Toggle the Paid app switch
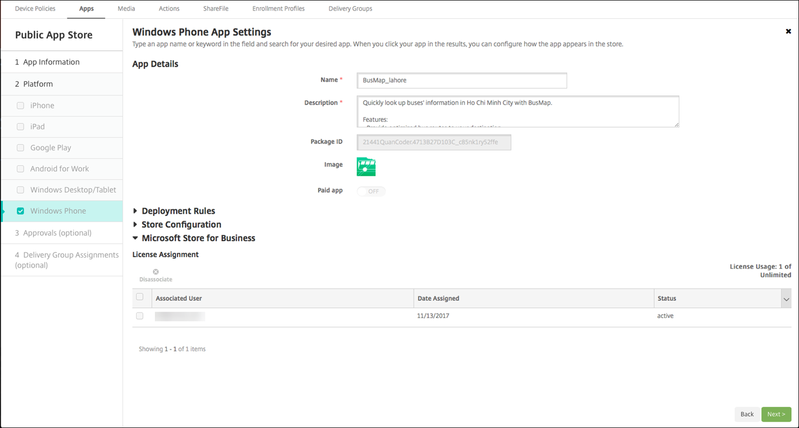Image resolution: width=799 pixels, height=428 pixels. (371, 191)
